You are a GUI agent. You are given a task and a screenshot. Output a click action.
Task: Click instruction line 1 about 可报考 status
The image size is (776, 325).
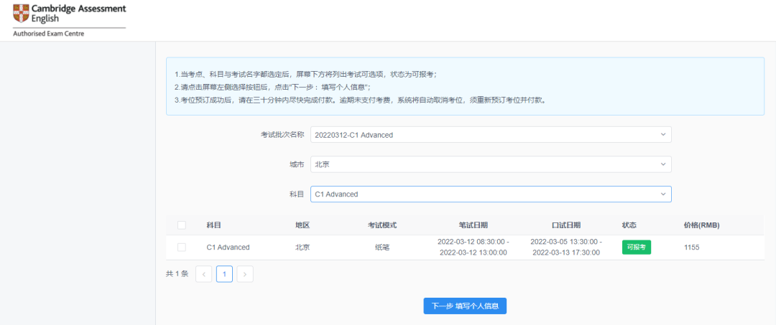(x=305, y=74)
